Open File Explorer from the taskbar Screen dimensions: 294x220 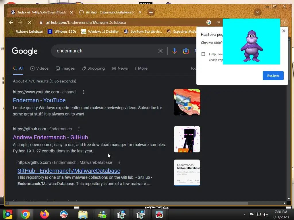[83, 214]
